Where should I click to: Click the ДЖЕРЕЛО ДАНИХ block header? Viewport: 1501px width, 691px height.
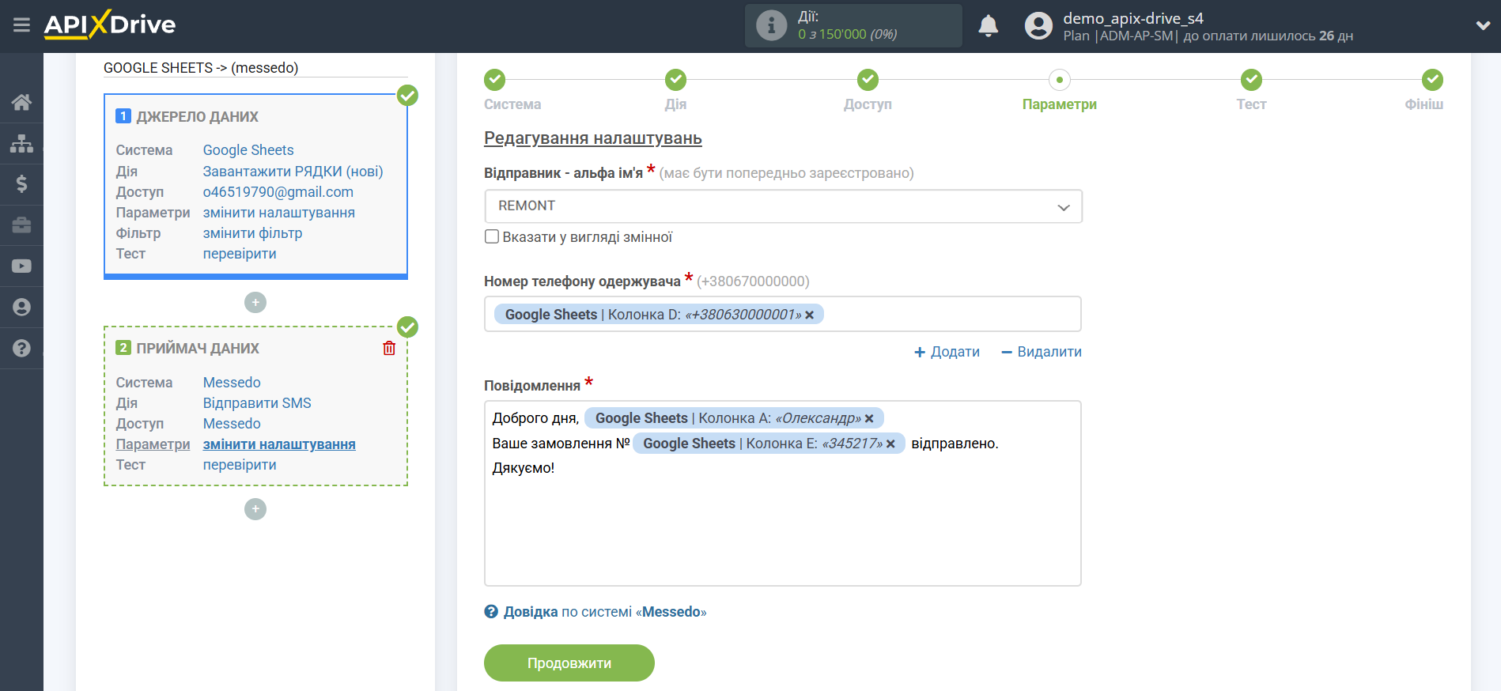point(198,117)
